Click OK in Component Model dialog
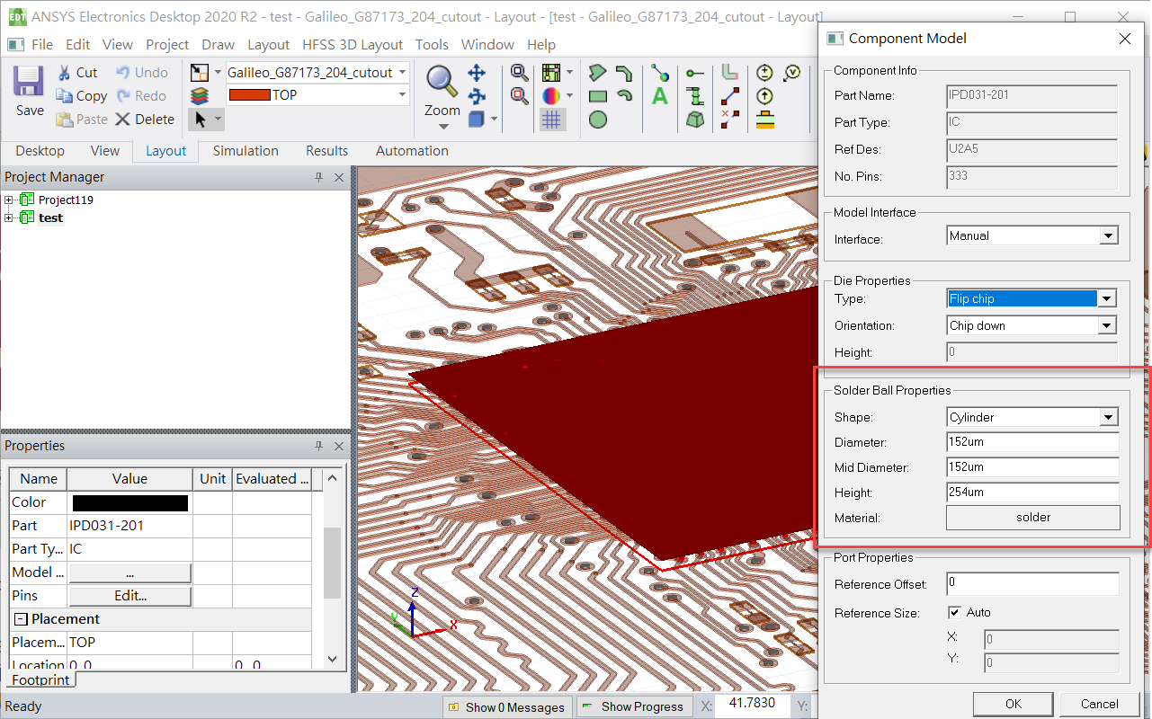The image size is (1152, 719). coord(1014,704)
